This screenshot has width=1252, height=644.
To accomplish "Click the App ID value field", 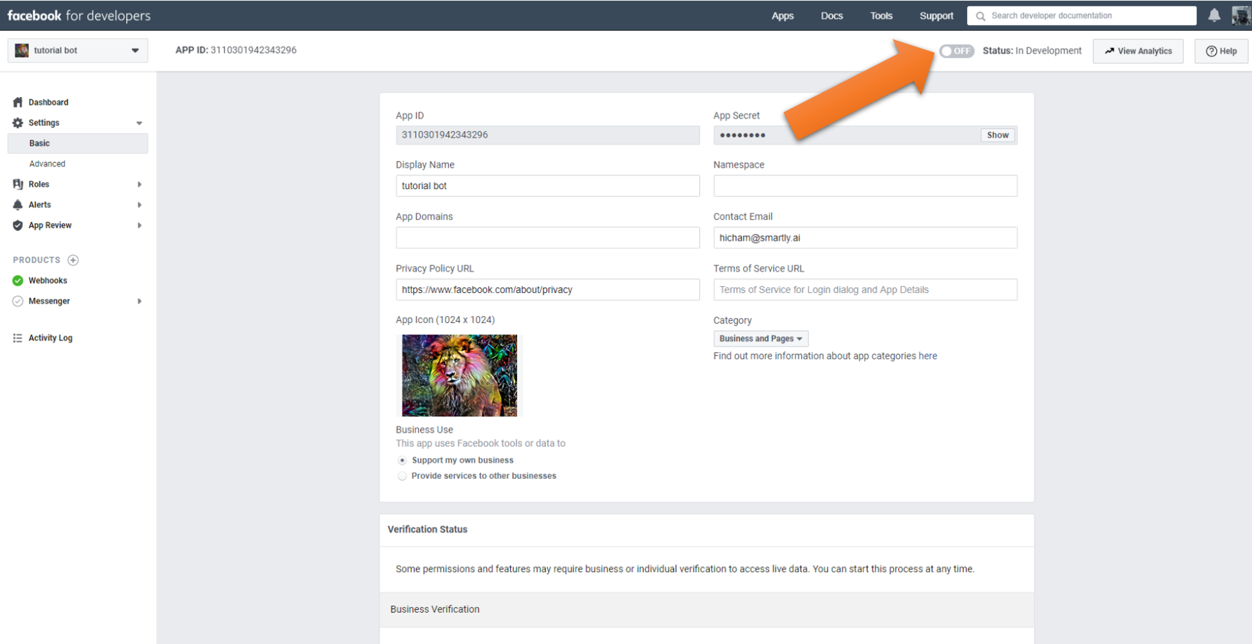I will [x=548, y=135].
